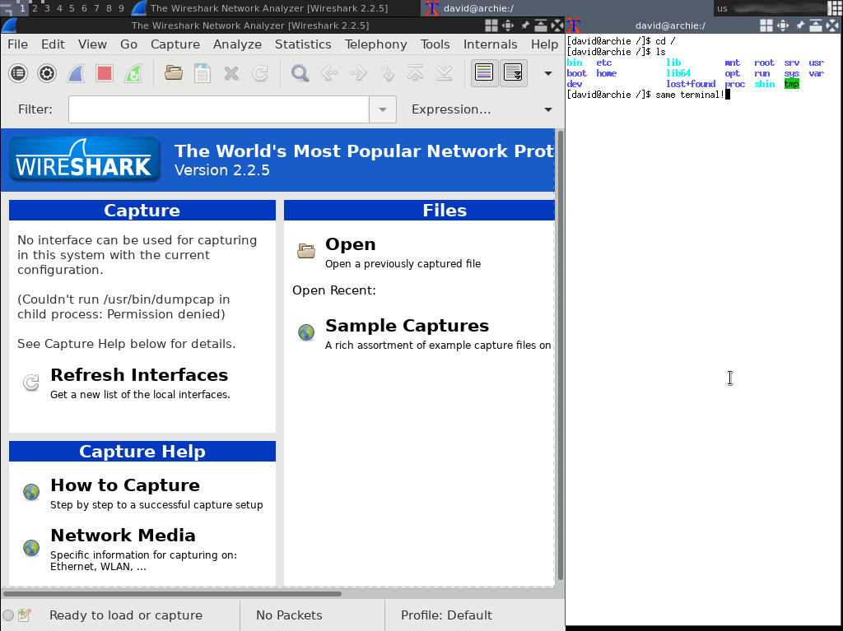
Task: Click the terminal window pin icon
Action: pyautogui.click(x=800, y=26)
